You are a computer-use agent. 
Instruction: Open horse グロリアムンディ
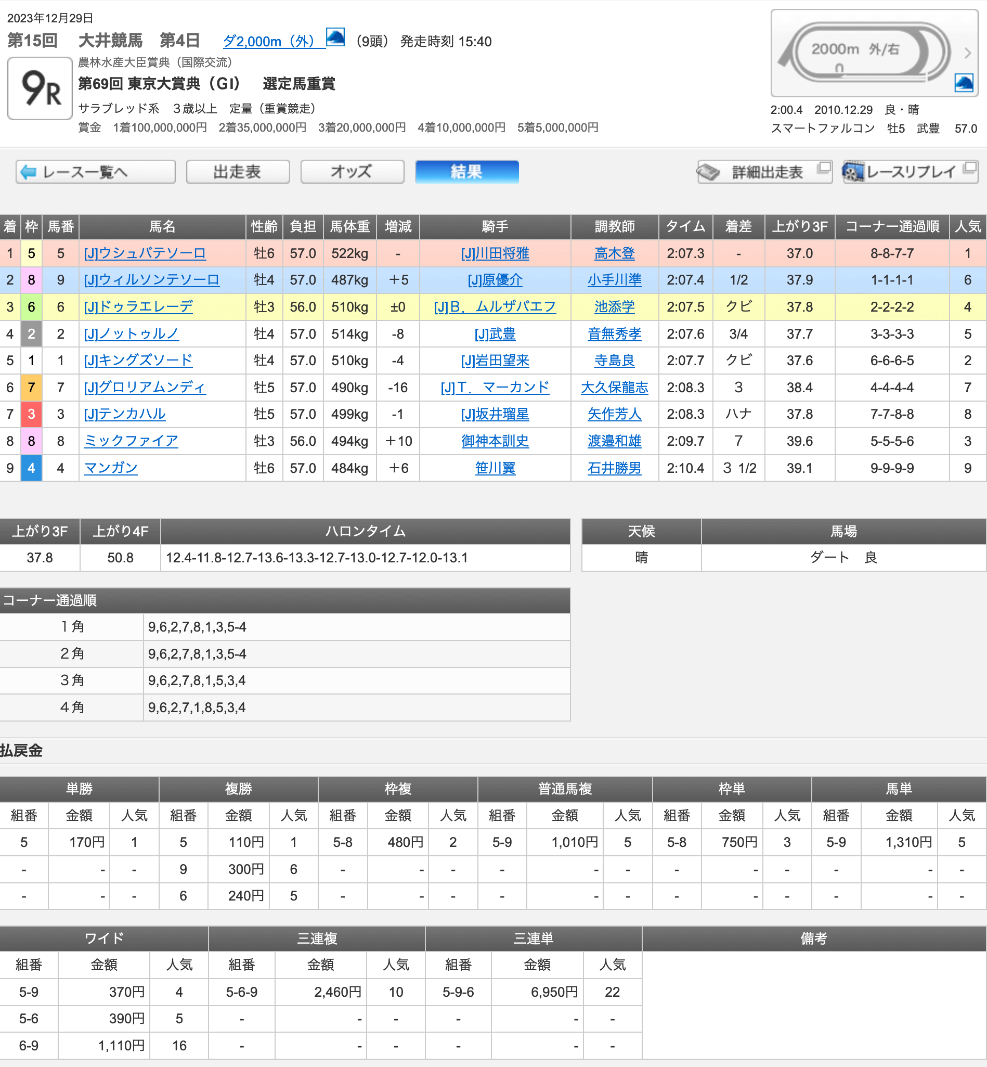pos(145,388)
